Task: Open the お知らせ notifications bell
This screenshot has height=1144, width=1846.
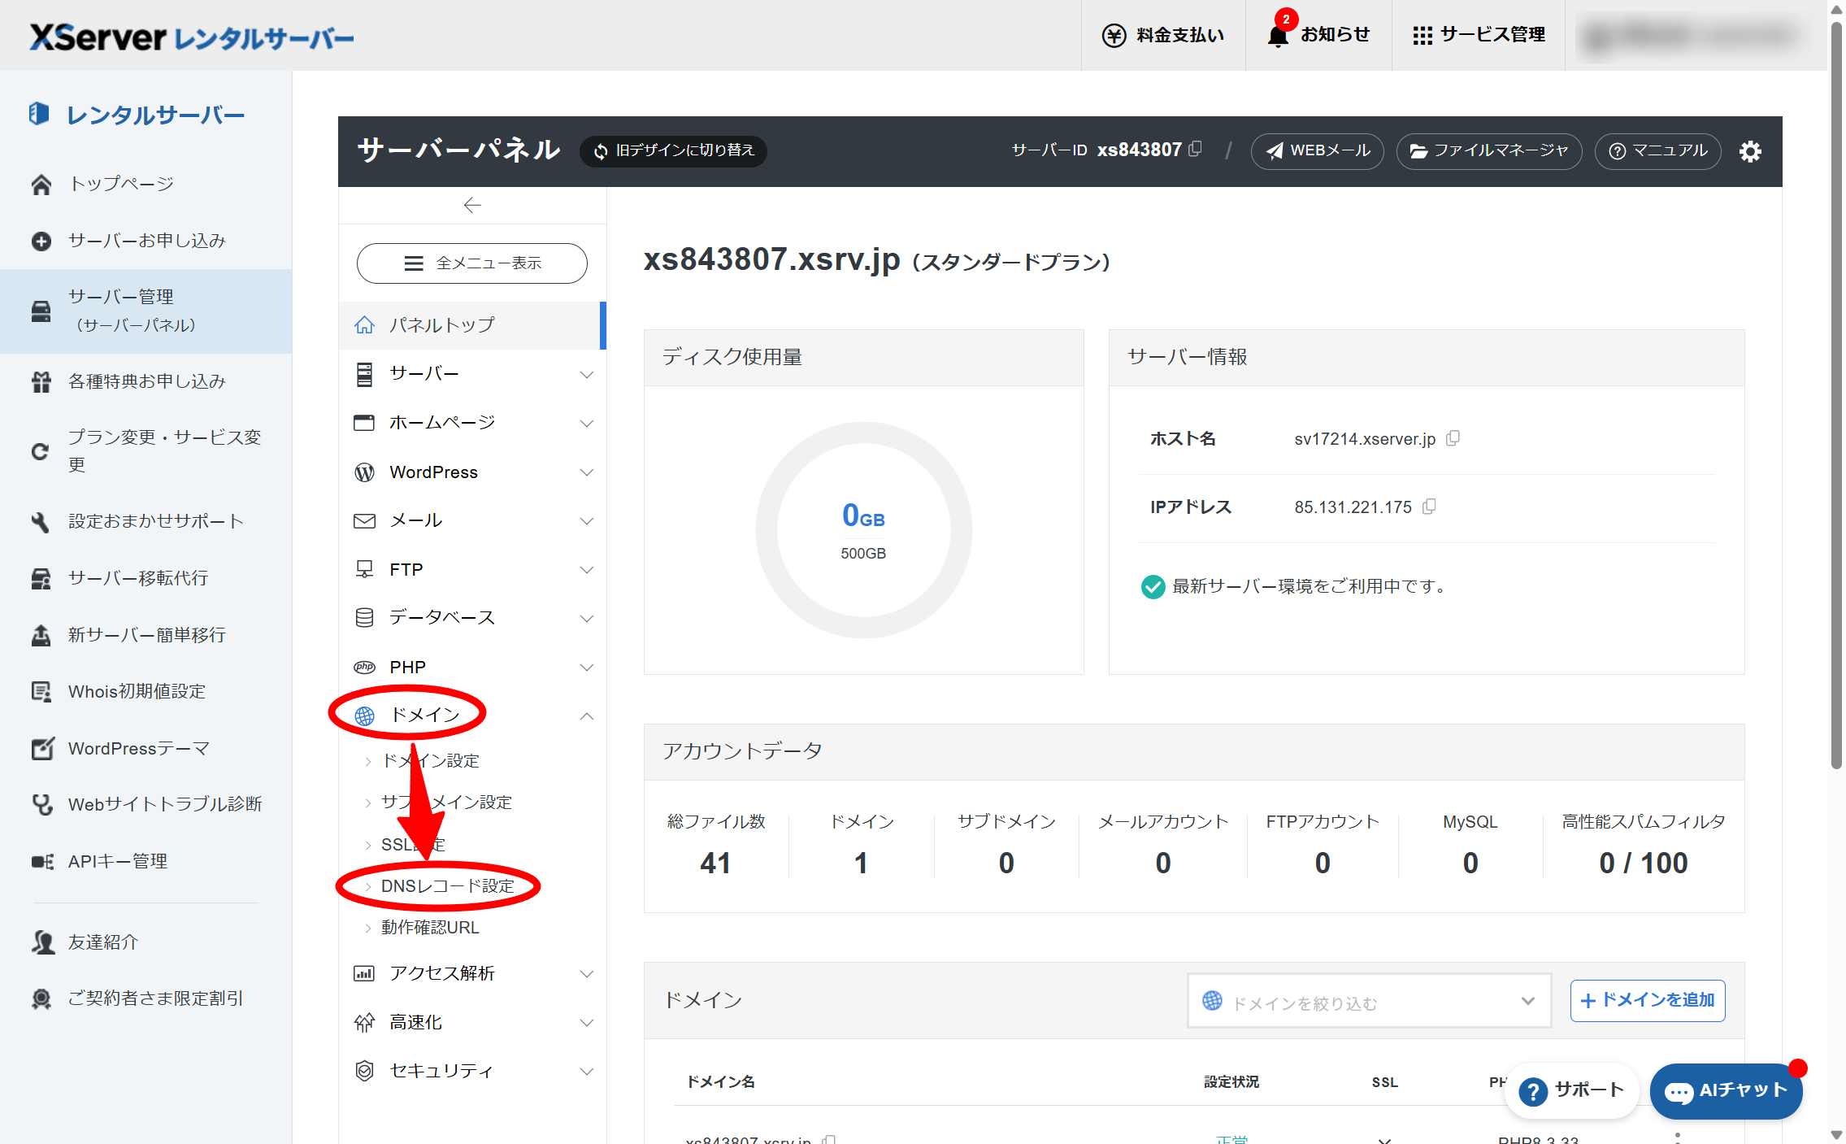Action: (1318, 35)
